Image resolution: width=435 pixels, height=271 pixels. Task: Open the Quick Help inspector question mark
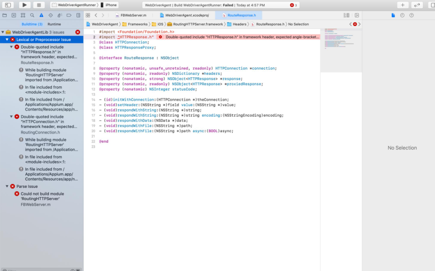(x=412, y=15)
